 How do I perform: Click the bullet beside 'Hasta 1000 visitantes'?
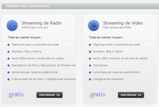90,59
